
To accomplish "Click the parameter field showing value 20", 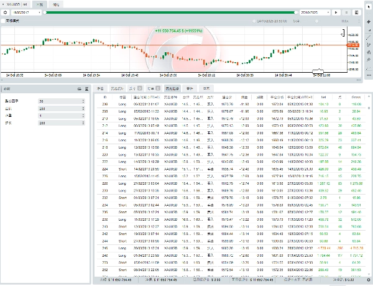I will pos(60,101).
